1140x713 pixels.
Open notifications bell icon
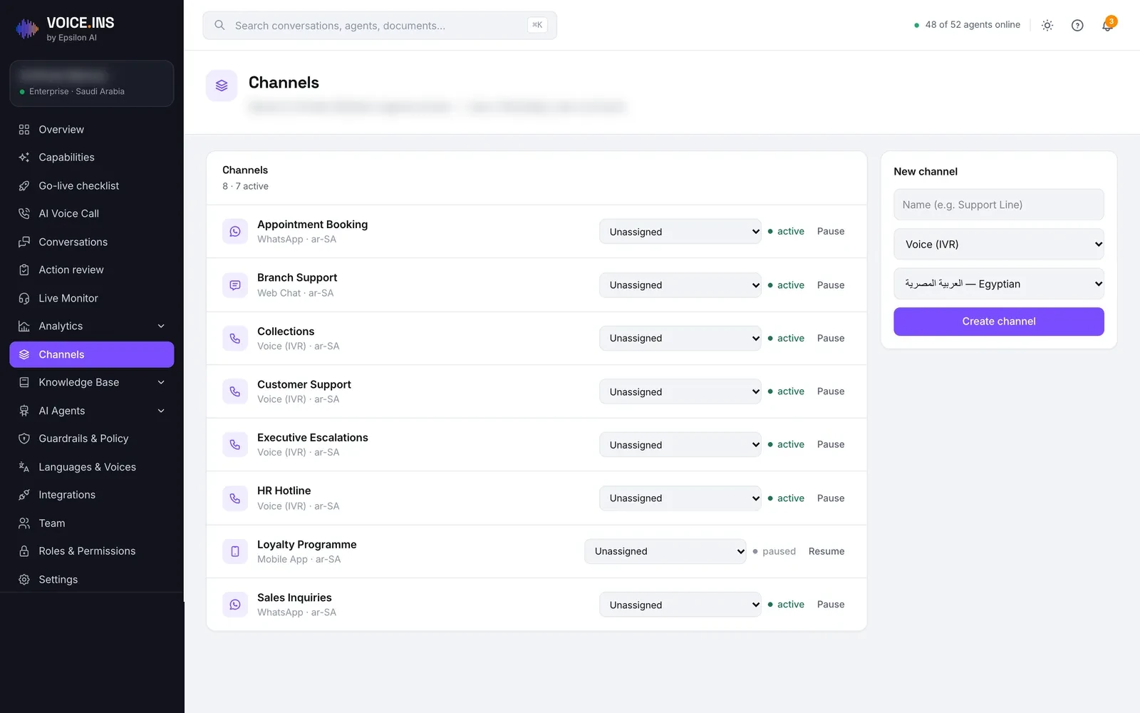pyautogui.click(x=1107, y=25)
